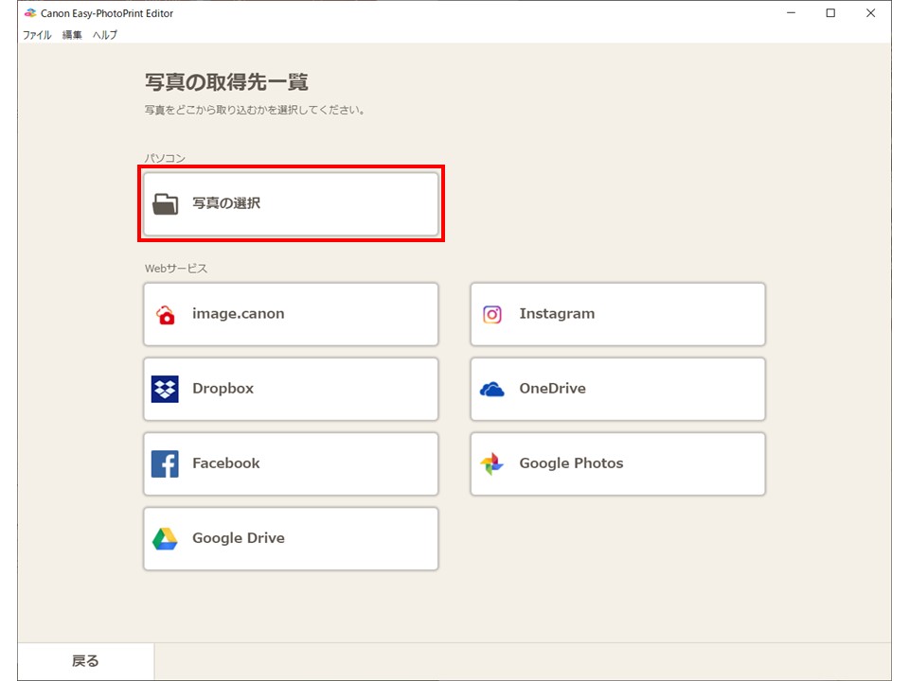
Task: Click the Instagram logo icon
Action: tap(492, 314)
